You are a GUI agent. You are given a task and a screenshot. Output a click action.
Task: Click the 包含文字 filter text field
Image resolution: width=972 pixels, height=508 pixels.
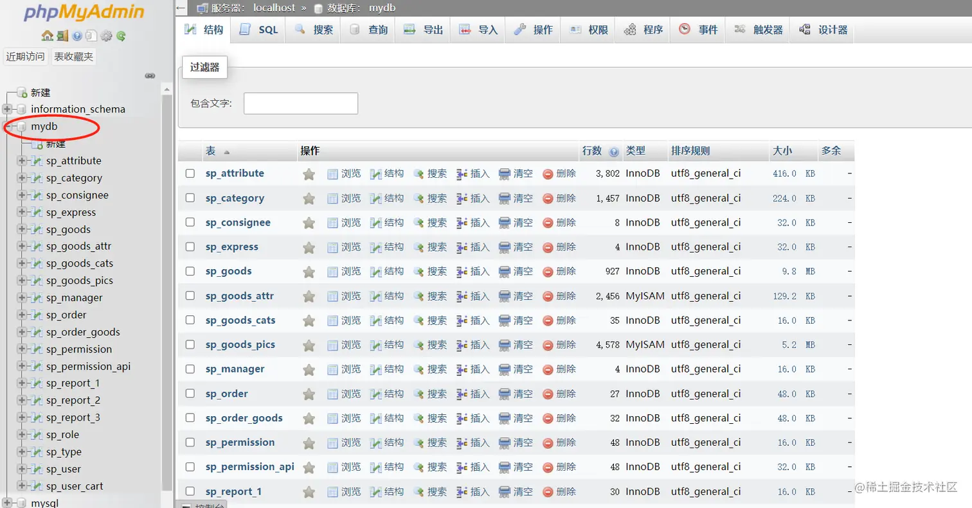click(x=301, y=103)
